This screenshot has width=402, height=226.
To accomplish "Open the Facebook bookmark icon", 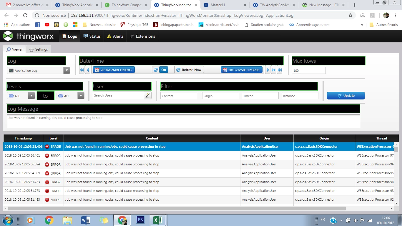I will [38, 25].
